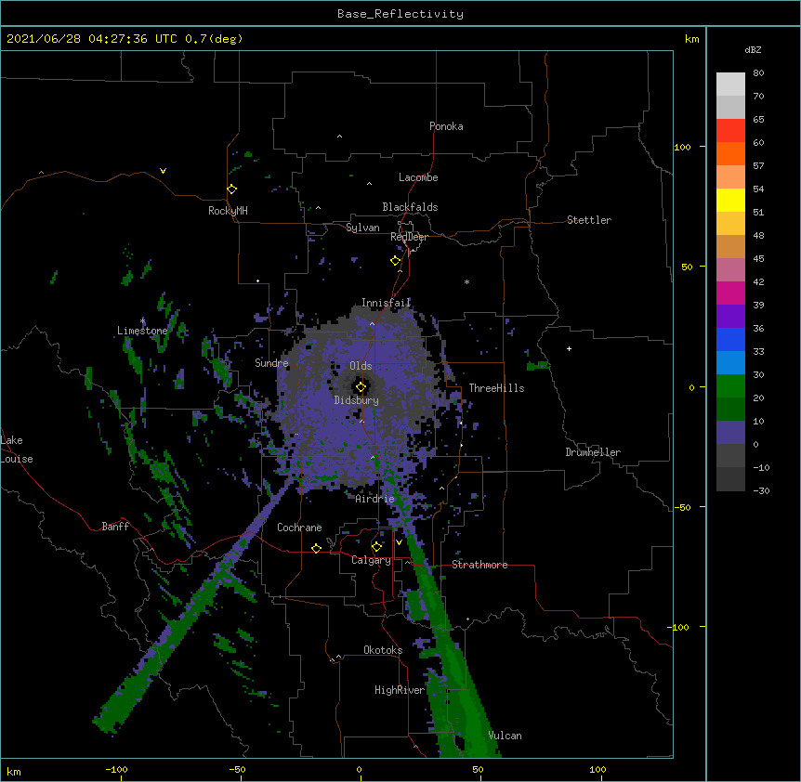Click the red 65 dBZ legend color
Image resolution: width=801 pixels, height=782 pixels.
(730, 130)
